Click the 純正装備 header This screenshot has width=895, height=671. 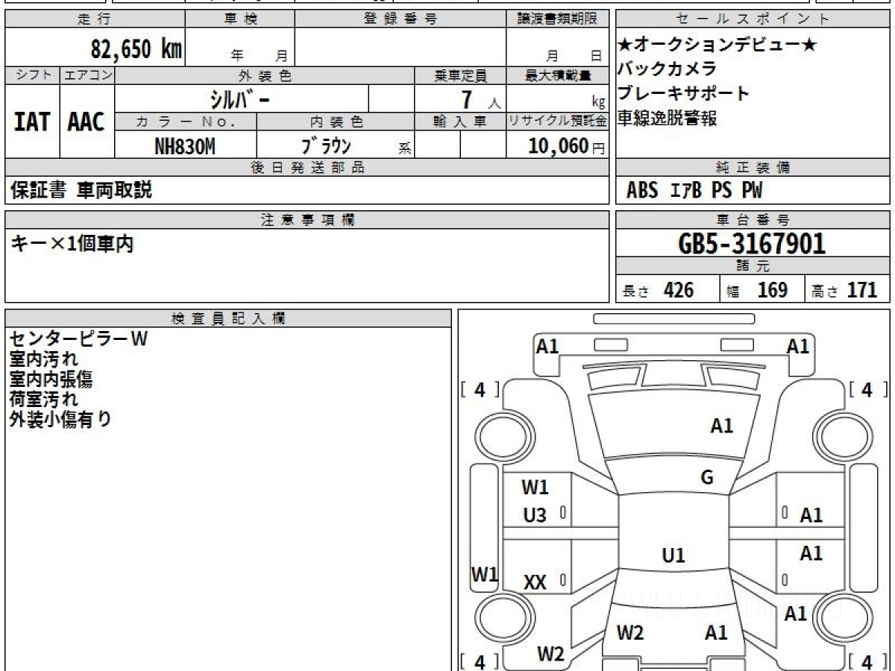point(753,168)
